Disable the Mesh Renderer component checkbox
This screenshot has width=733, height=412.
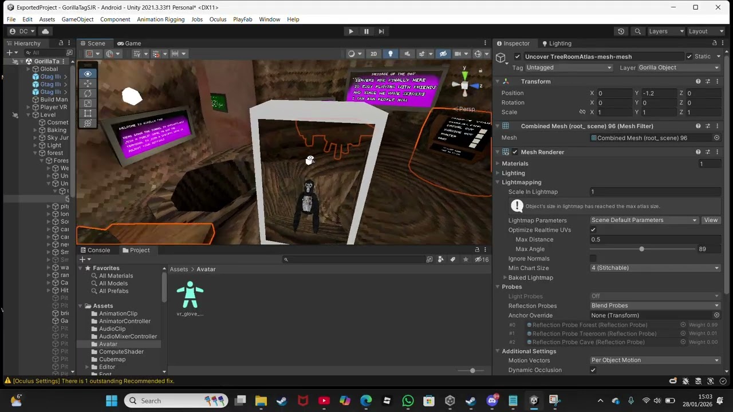pyautogui.click(x=515, y=152)
